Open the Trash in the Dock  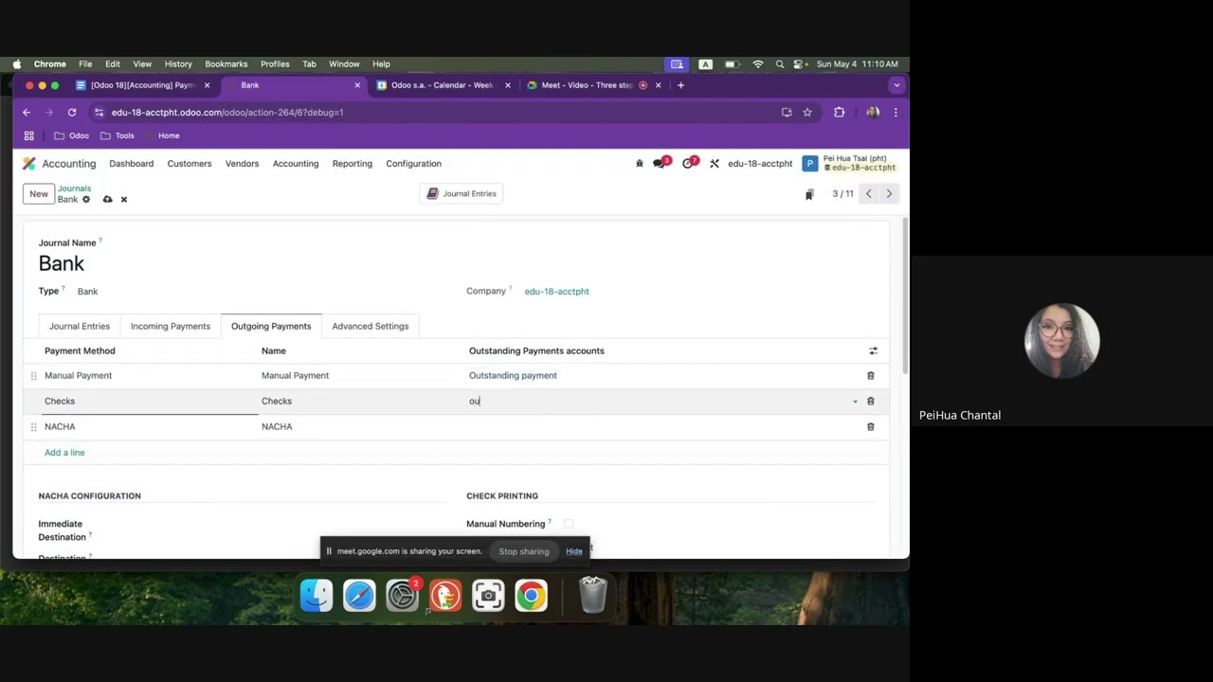click(592, 595)
